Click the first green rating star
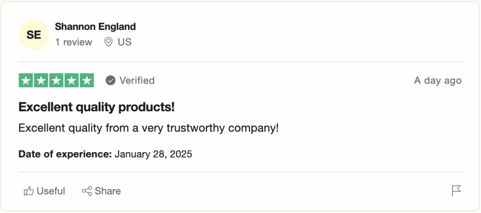The width and height of the screenshot is (481, 213). pos(26,81)
